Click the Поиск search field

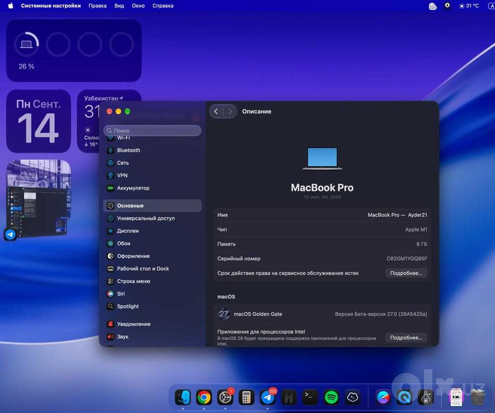[x=152, y=131]
